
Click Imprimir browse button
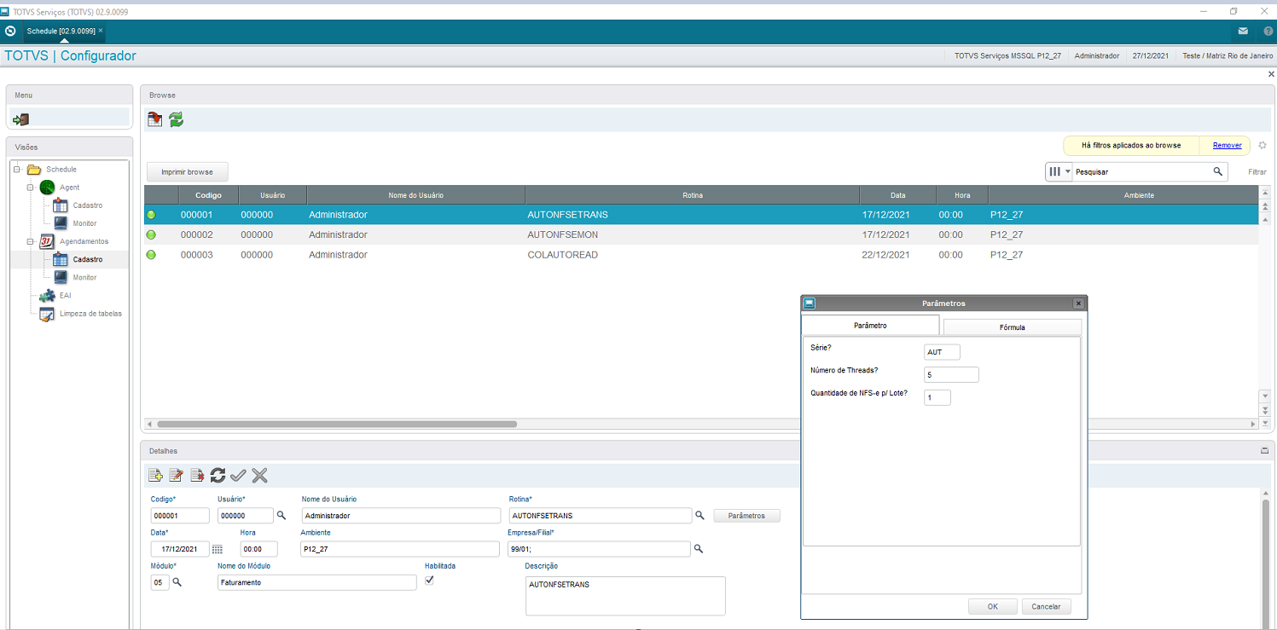coord(188,172)
